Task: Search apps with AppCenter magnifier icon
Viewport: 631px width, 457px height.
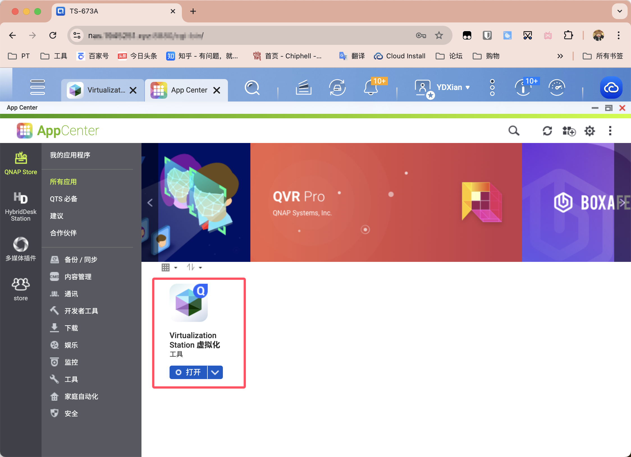Action: (x=514, y=131)
